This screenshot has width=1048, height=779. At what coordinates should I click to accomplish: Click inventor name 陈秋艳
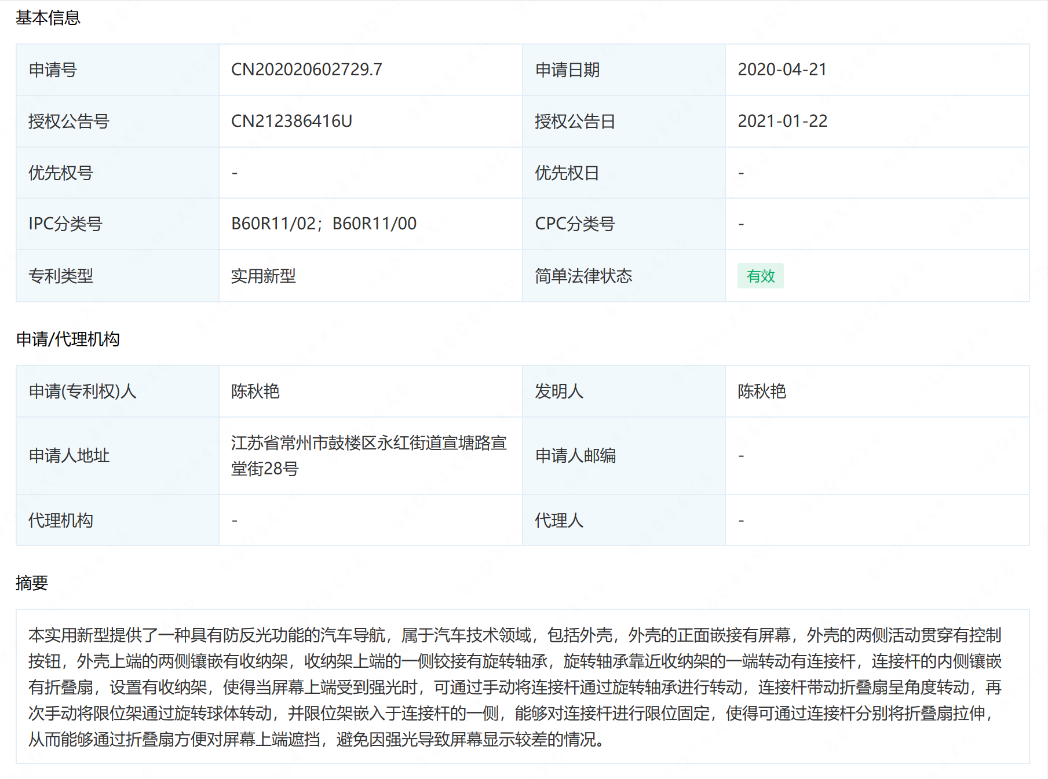pos(761,391)
